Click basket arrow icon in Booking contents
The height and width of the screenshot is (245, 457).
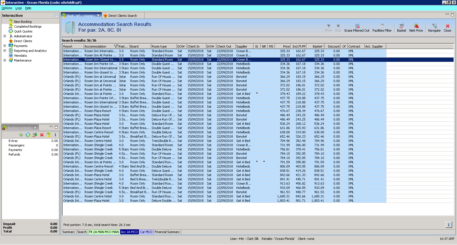(35, 135)
